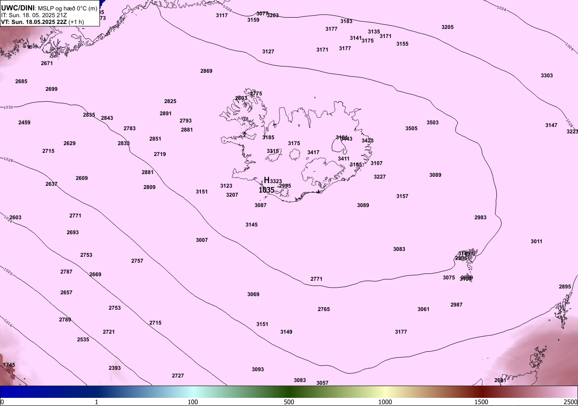This screenshot has width=578, height=406.
Task: Click the 1000 label on the color scale
Action: [385, 402]
